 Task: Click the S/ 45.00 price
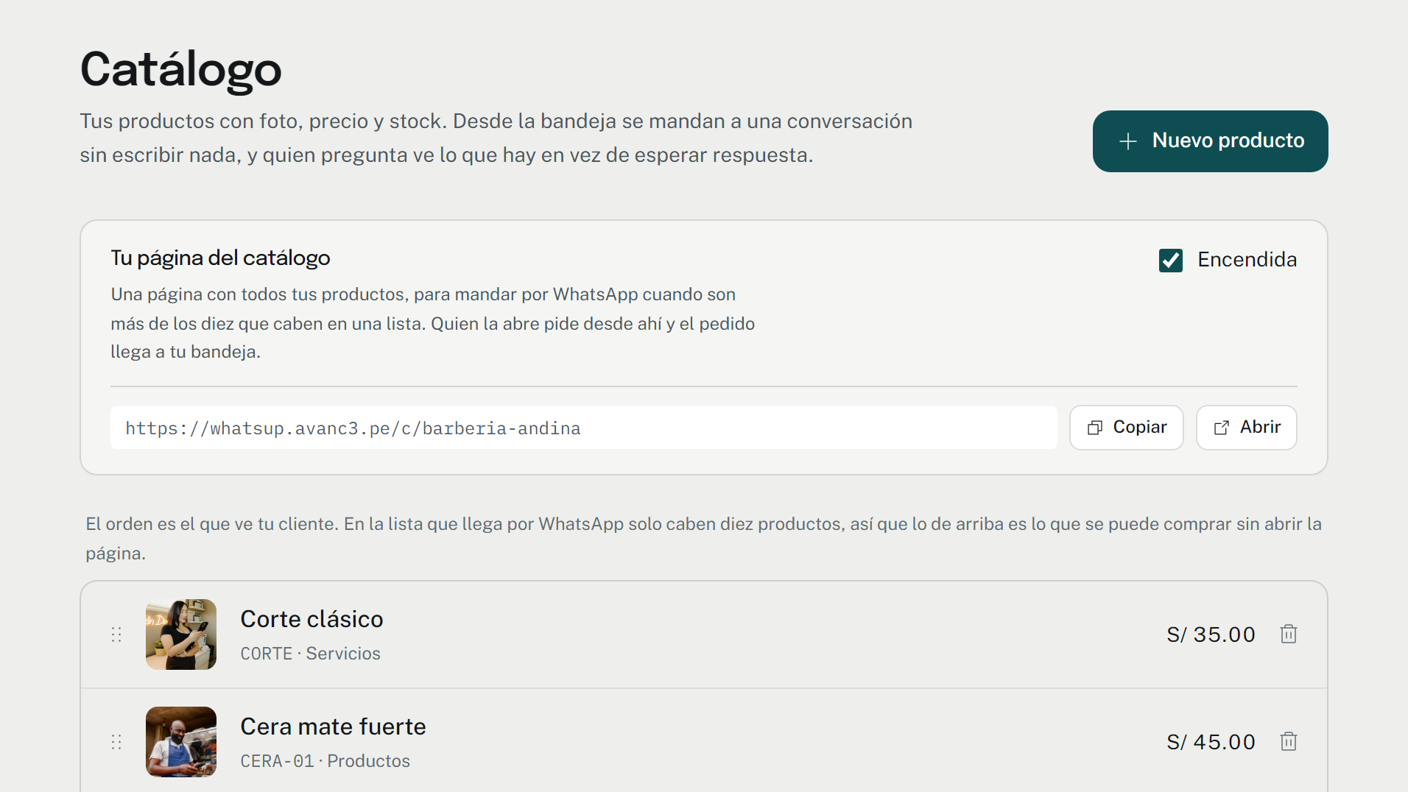(x=1211, y=742)
